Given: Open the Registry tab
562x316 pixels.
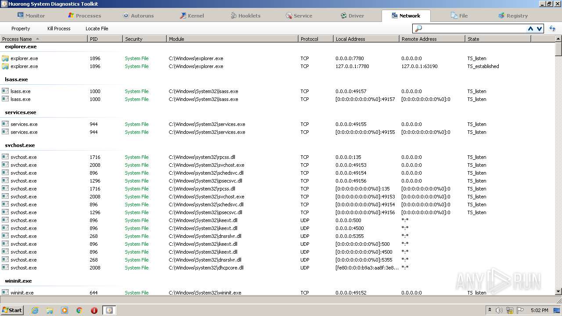Looking at the screenshot, I should 513,16.
